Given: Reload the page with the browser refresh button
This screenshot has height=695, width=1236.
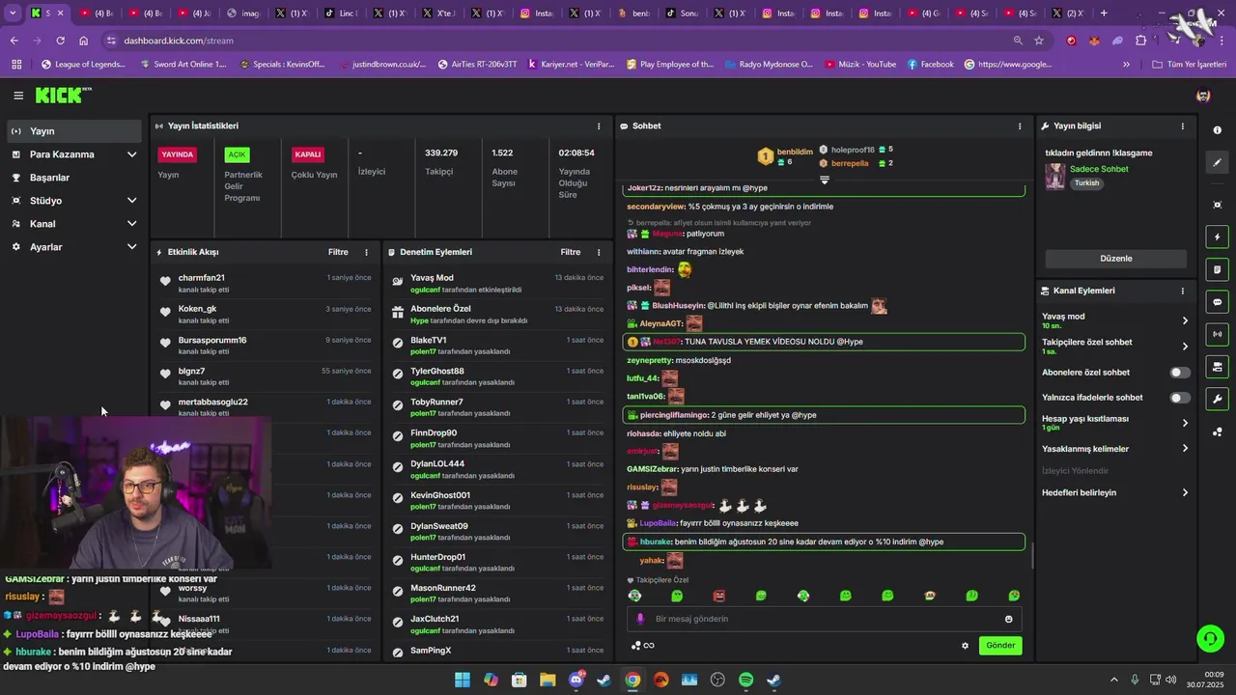Looking at the screenshot, I should click(x=60, y=41).
